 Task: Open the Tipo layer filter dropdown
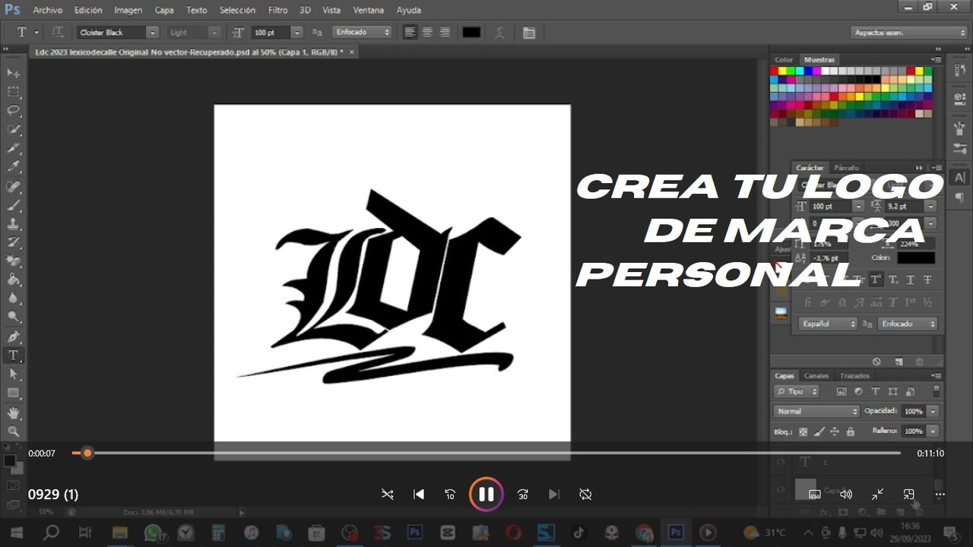coord(797,391)
